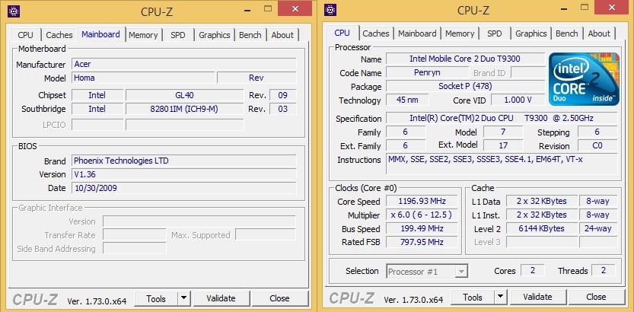Screen dimensions: 634x312
Task: Click Multiplier value x 6.0 (6 - 12.5)
Action: [x=422, y=215]
